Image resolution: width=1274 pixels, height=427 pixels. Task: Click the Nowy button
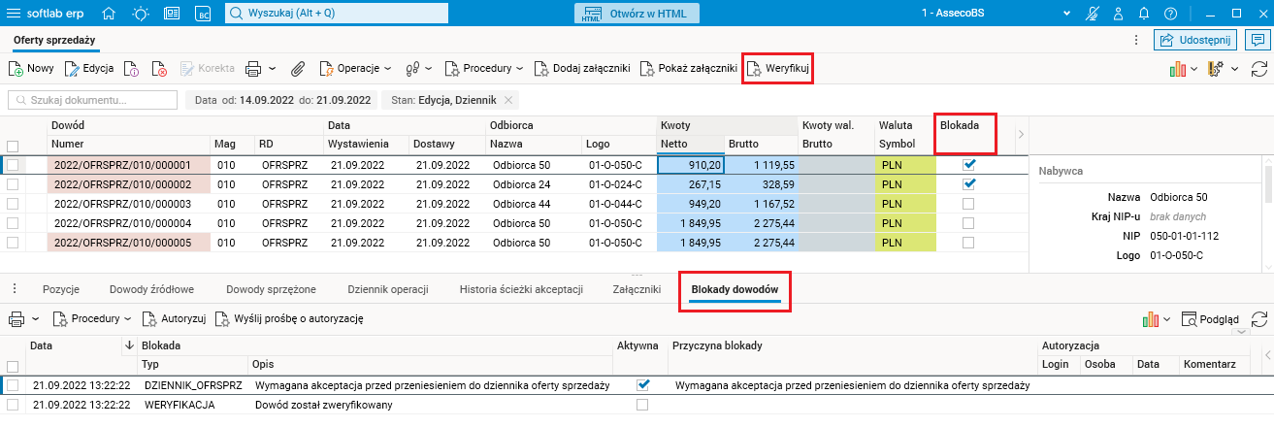31,69
